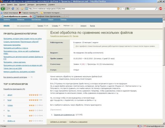Open the Справка menu
This screenshot has width=165, height=128.
[51, 5]
